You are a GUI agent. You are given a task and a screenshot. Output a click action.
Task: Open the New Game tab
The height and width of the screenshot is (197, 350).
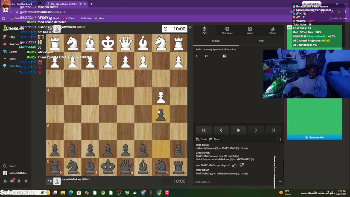click(x=227, y=30)
